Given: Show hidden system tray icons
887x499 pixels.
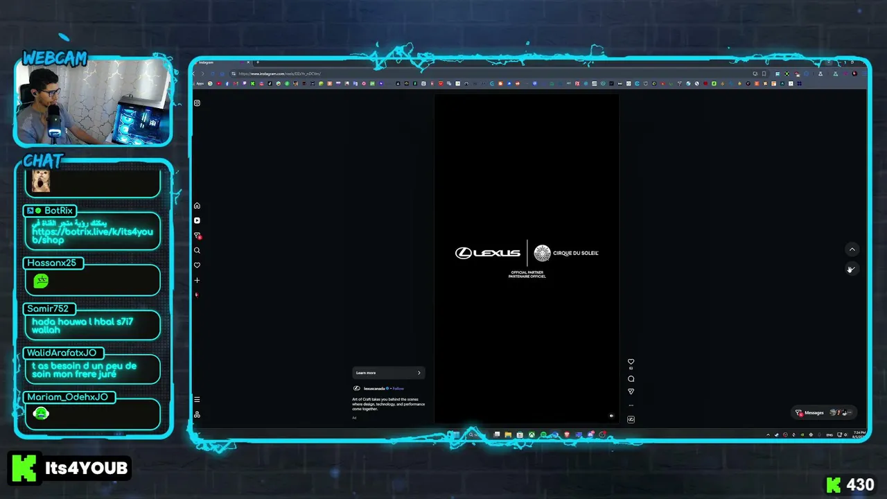Looking at the screenshot, I should [x=768, y=435].
